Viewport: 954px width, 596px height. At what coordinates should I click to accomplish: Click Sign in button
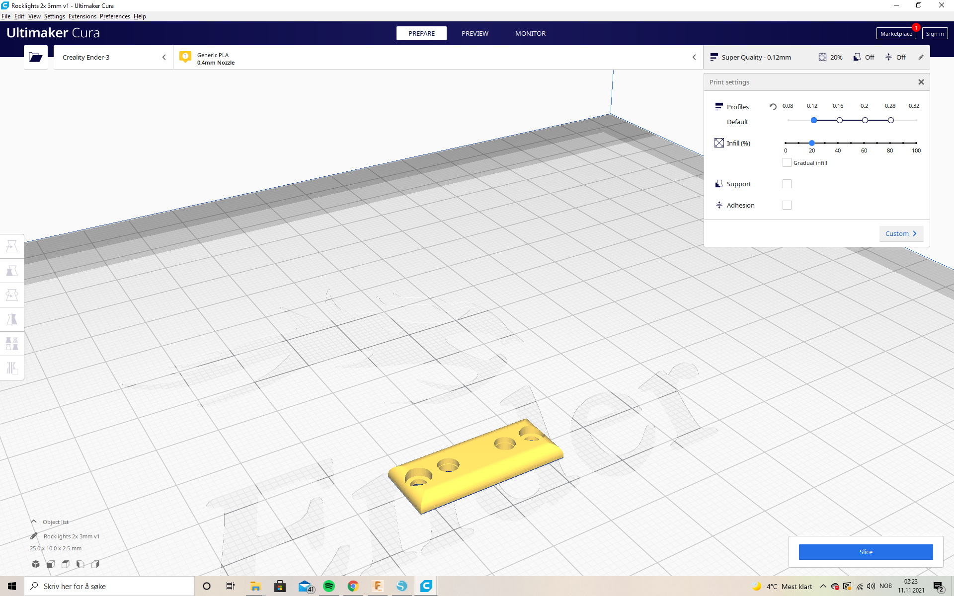coord(935,33)
